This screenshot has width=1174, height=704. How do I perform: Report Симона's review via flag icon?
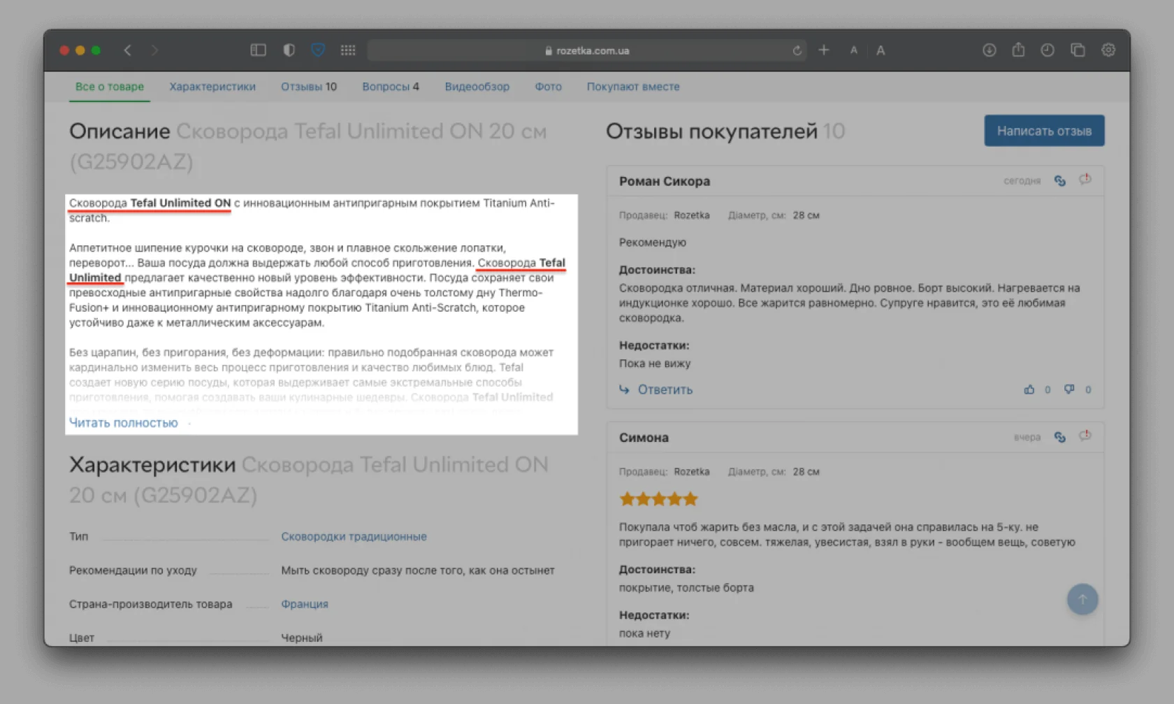click(1085, 436)
